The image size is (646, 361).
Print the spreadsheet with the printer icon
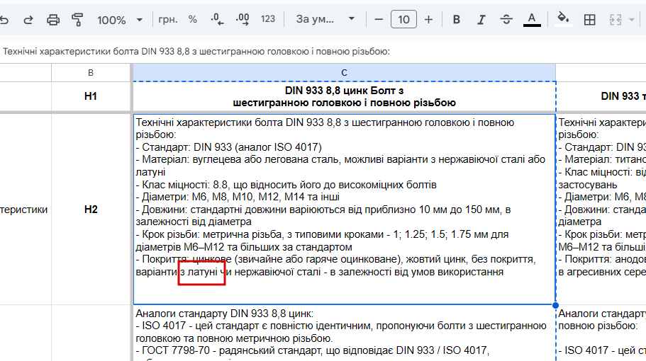tap(52, 19)
